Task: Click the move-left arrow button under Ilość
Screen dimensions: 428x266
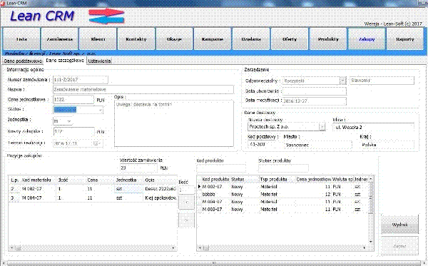Action: (x=187, y=203)
